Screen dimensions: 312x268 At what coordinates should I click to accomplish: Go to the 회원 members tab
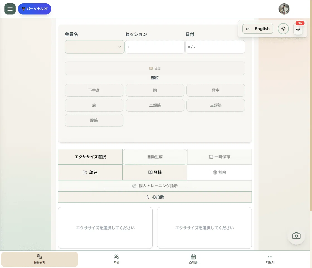116,259
